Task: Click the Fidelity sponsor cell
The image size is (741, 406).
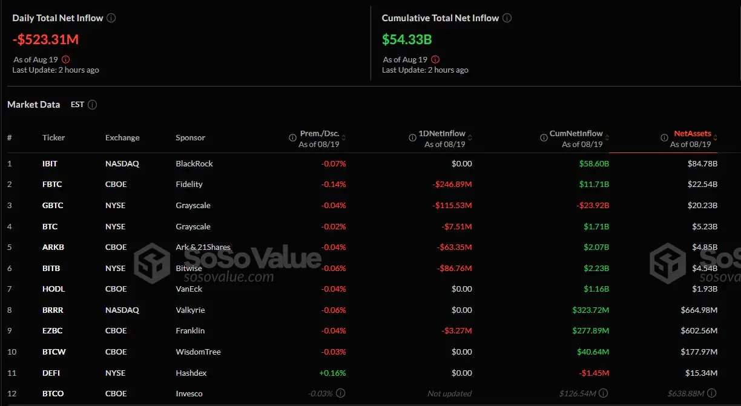Action: (189, 185)
